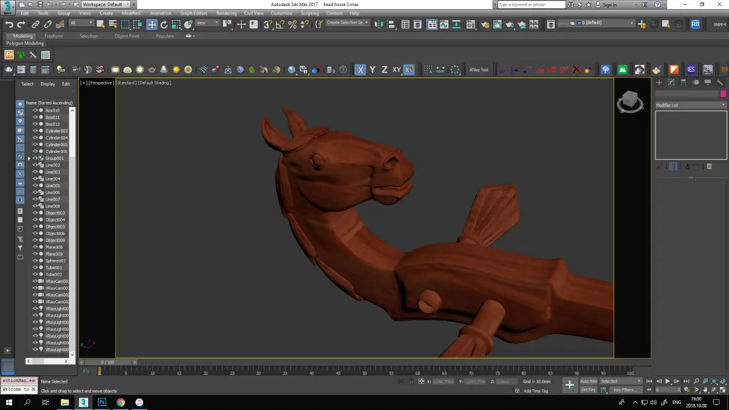Open the Graph Editors menu
This screenshot has width=729, height=410.
(194, 13)
